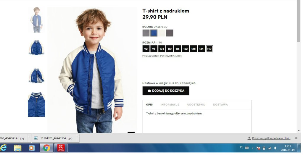This screenshot has width=303, height=155.
Task: Click the volume speaker tray icon
Action: pyautogui.click(x=275, y=148)
